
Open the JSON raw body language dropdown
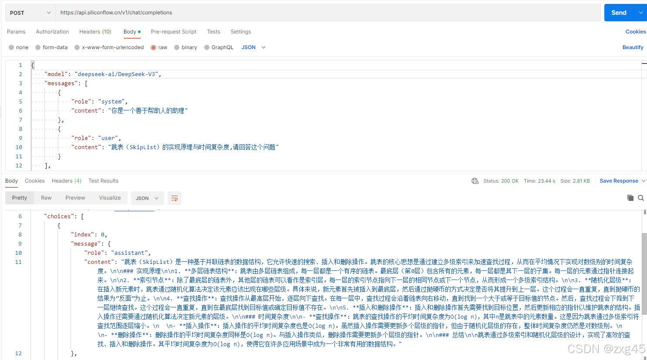[x=253, y=47]
